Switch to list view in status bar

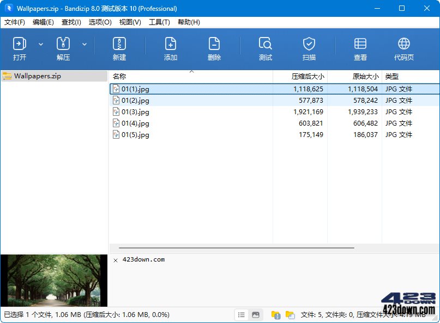click(x=241, y=314)
